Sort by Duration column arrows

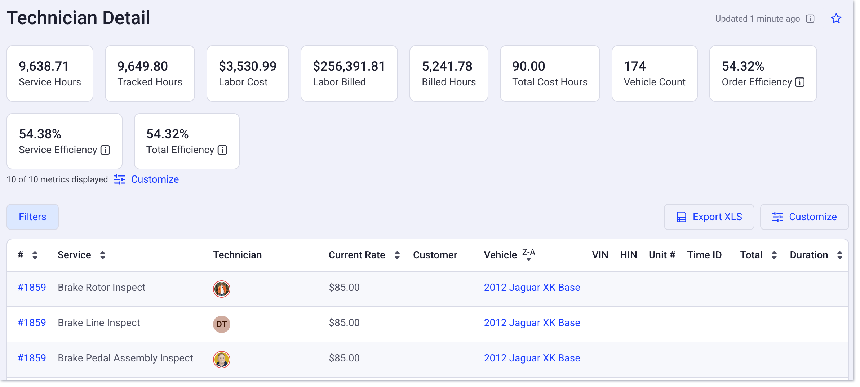point(839,255)
